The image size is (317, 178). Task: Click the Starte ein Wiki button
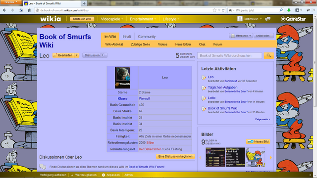tap(82, 19)
